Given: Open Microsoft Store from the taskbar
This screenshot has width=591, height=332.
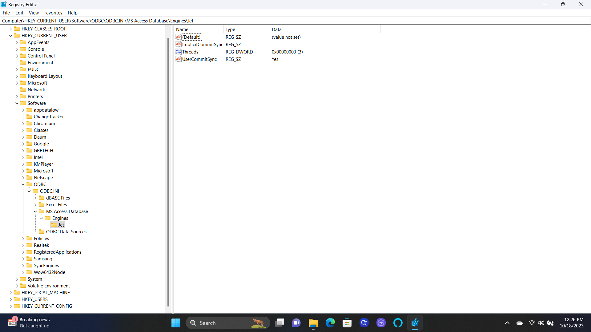Looking at the screenshot, I should 347,323.
